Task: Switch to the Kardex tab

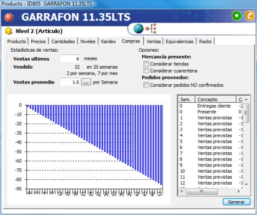Action: [x=108, y=42]
